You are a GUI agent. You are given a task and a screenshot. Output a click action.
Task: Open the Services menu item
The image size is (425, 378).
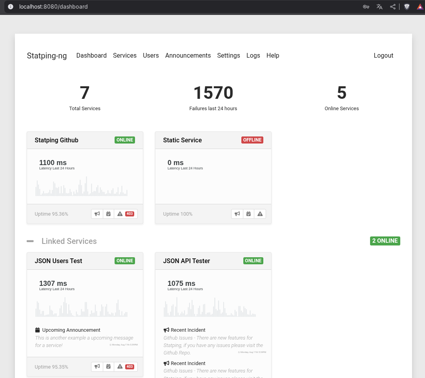[x=125, y=56]
